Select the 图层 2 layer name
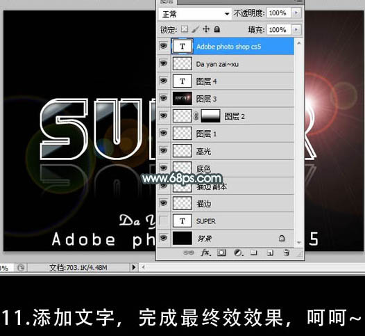 (235, 116)
